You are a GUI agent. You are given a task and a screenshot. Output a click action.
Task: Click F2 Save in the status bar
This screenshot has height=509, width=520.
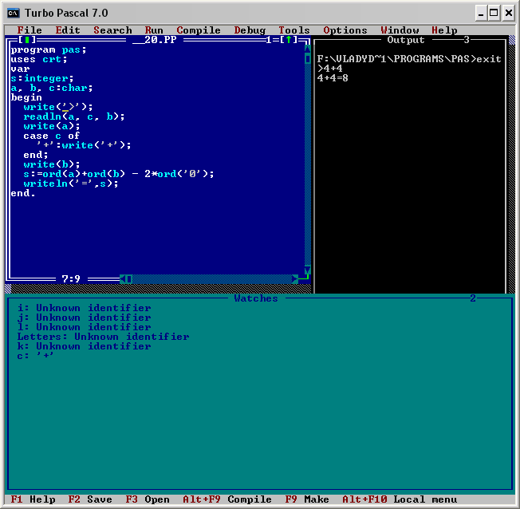pos(90,499)
